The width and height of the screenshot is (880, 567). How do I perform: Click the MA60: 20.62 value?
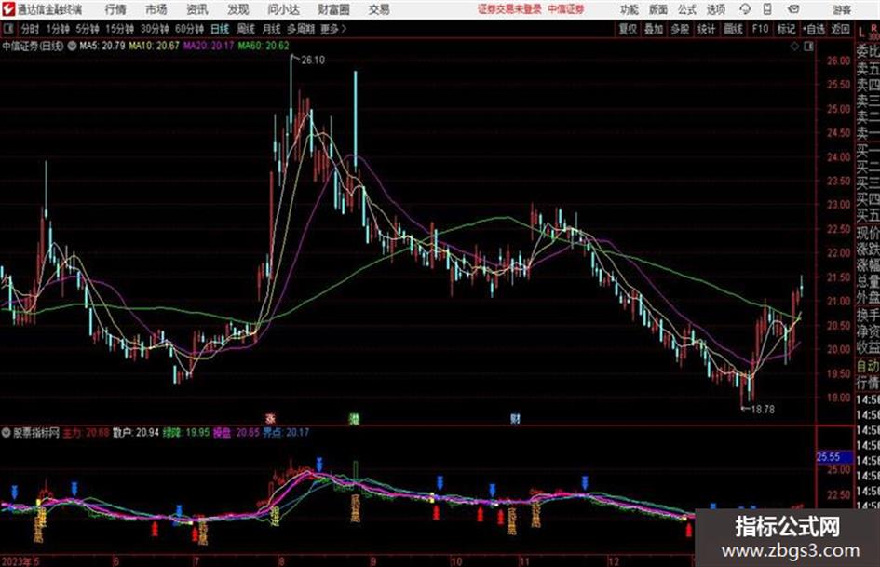click(x=264, y=46)
